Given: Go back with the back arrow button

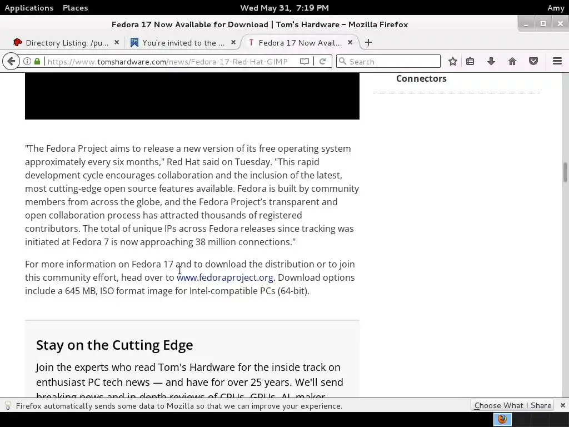Looking at the screenshot, I should coord(11,61).
